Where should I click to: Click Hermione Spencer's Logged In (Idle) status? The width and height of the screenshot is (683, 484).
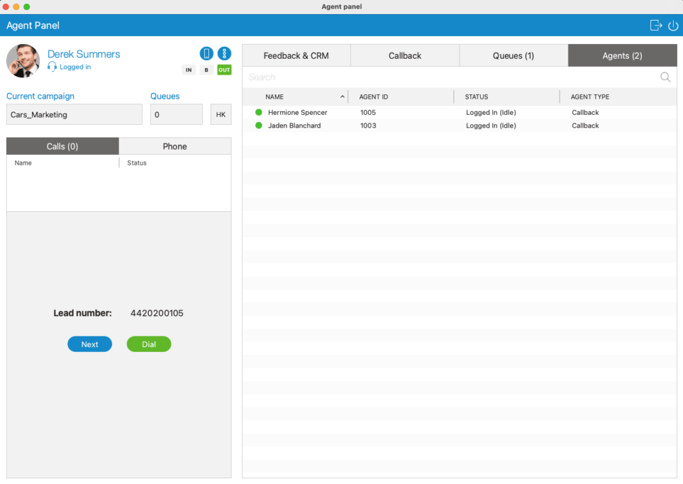click(x=491, y=113)
